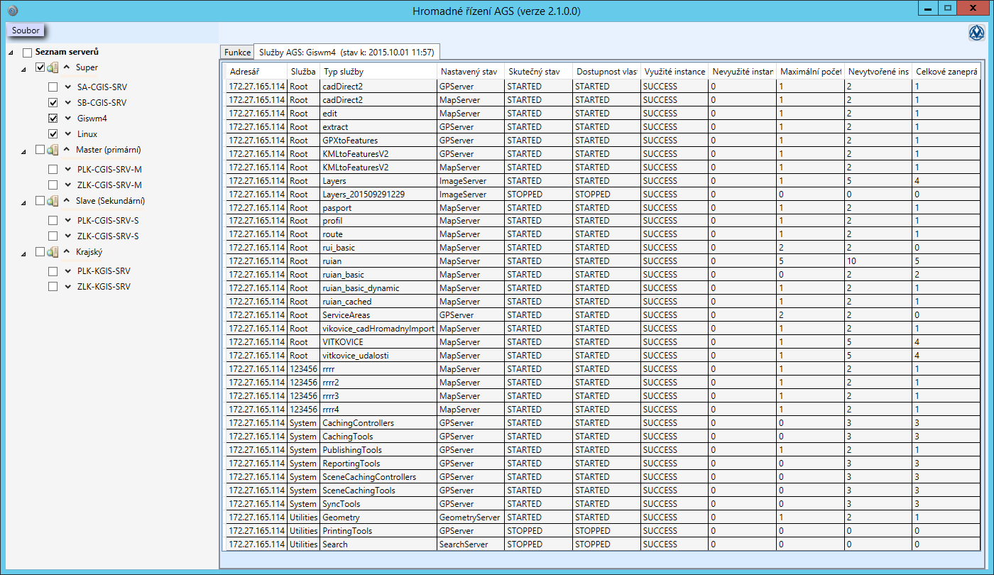Image resolution: width=994 pixels, height=575 pixels.
Task: Collapse the Super tree node triangle
Action: (24, 68)
